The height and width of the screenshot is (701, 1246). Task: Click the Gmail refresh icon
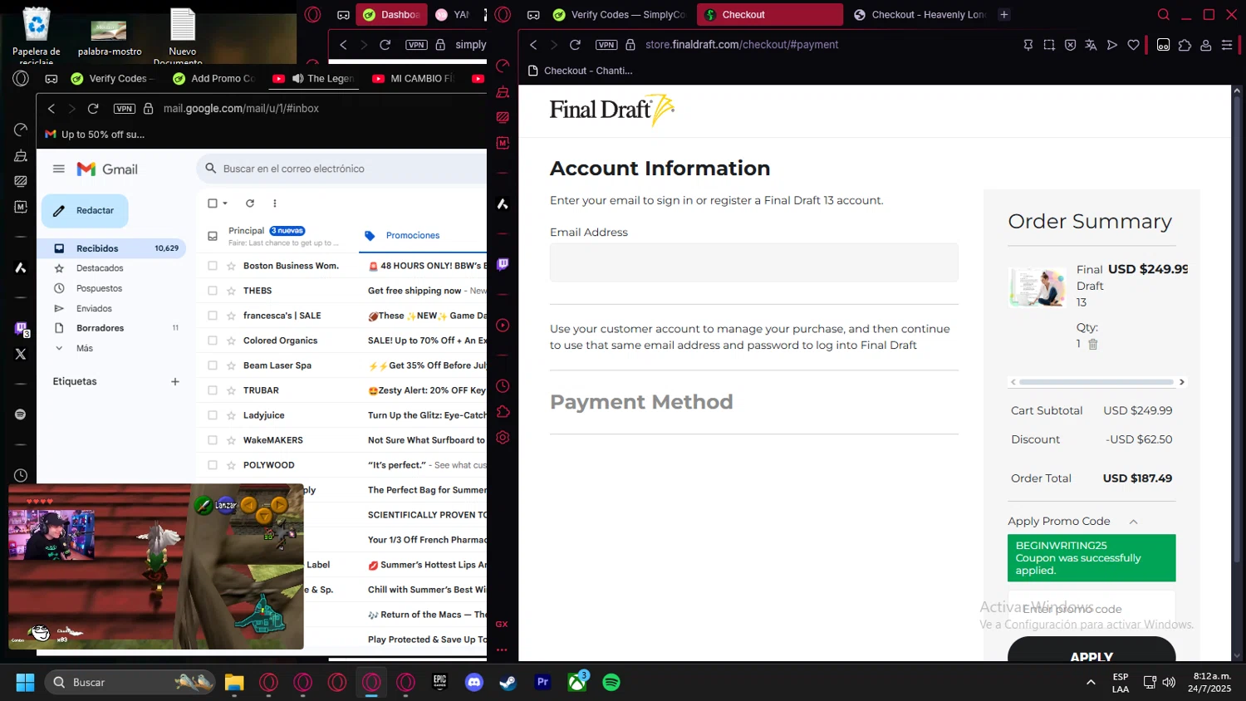(250, 203)
